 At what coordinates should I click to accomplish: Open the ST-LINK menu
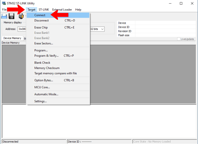pos(44,10)
